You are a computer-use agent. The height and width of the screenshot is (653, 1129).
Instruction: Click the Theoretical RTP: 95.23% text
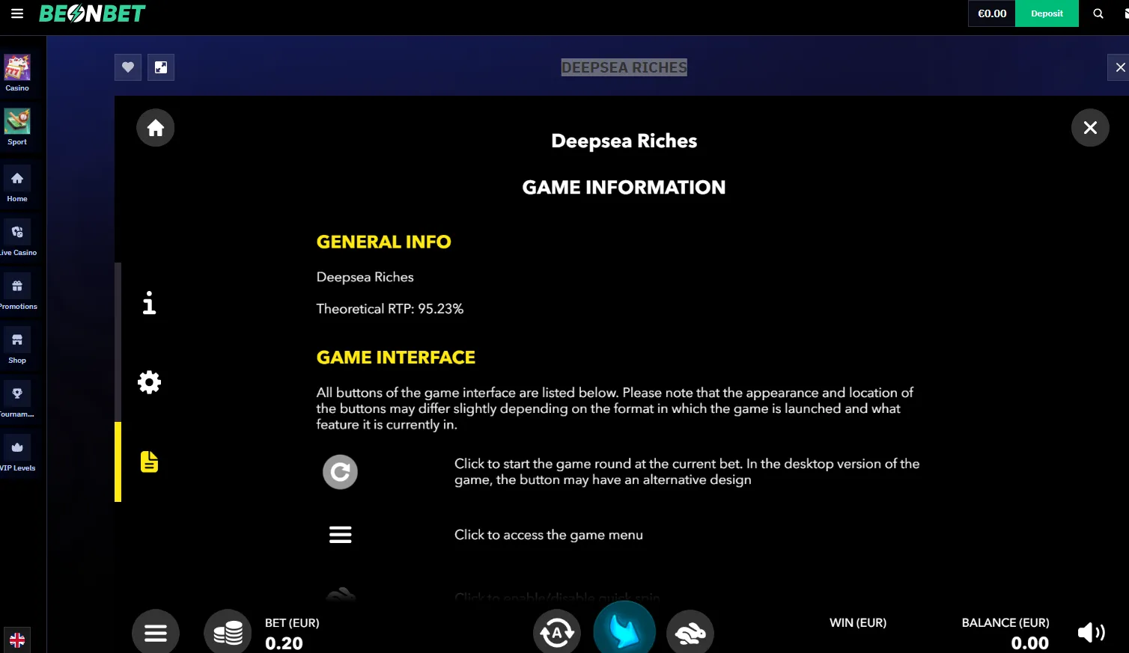(390, 309)
